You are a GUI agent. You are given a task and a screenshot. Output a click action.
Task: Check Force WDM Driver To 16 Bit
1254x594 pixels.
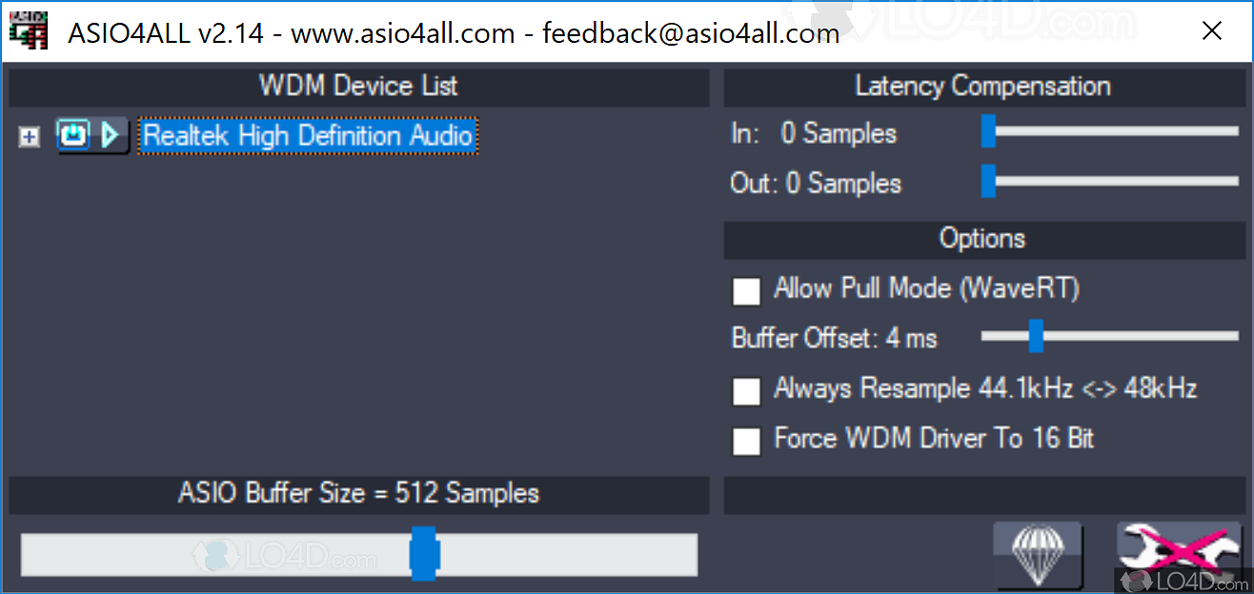(x=746, y=441)
